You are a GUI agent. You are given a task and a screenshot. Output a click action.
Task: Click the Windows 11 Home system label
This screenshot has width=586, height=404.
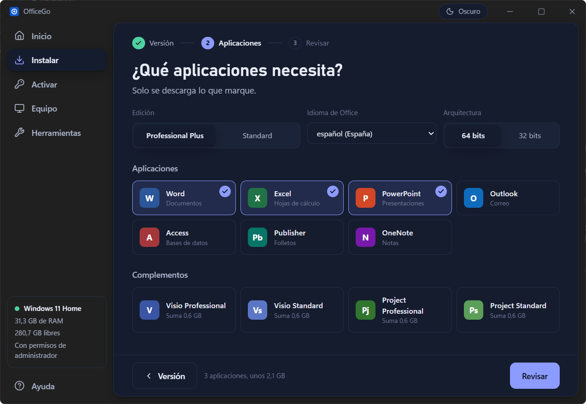pos(53,309)
